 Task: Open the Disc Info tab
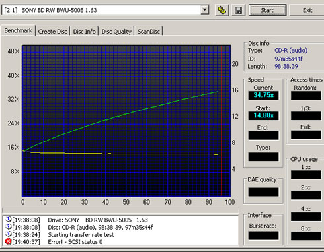click(85, 32)
